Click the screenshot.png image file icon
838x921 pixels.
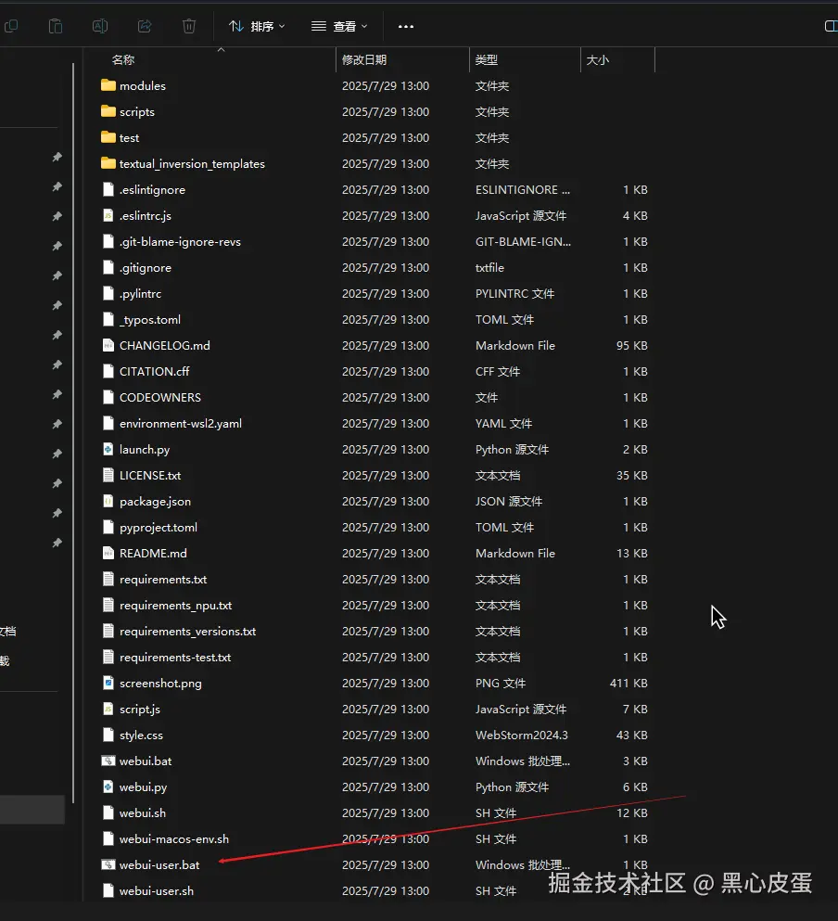pos(108,684)
